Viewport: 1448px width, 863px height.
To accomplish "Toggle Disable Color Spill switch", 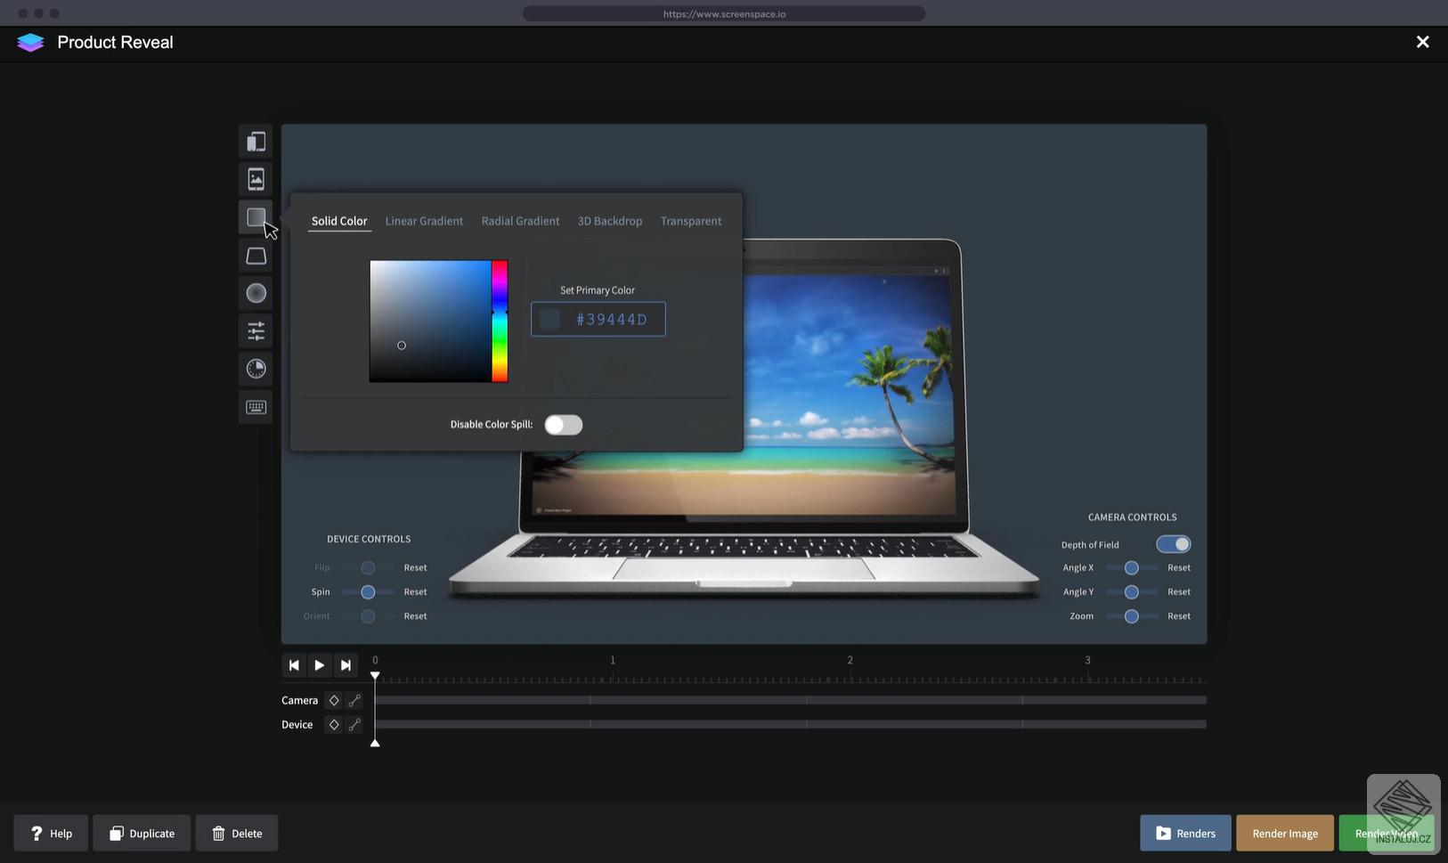I will [563, 425].
